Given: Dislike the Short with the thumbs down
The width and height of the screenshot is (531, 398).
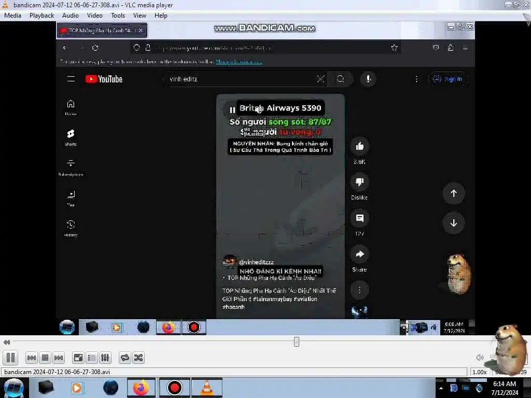Looking at the screenshot, I should [360, 182].
